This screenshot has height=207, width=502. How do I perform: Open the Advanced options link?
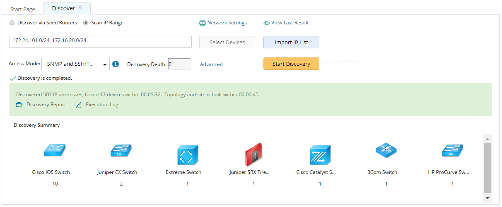(x=211, y=64)
